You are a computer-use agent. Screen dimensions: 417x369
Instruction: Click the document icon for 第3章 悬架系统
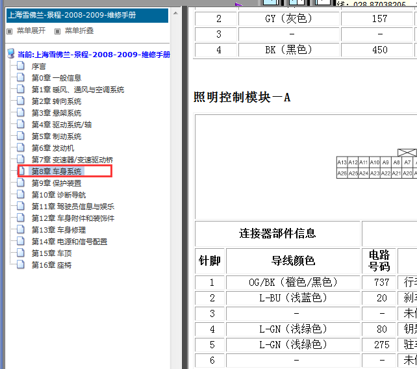click(x=21, y=112)
